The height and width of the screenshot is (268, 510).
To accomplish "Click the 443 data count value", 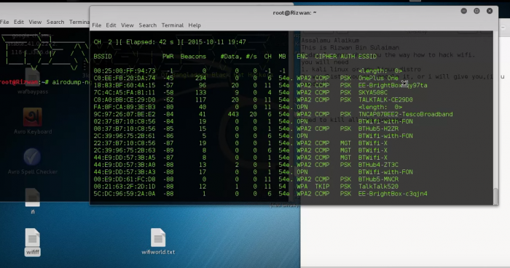I will 233,114.
